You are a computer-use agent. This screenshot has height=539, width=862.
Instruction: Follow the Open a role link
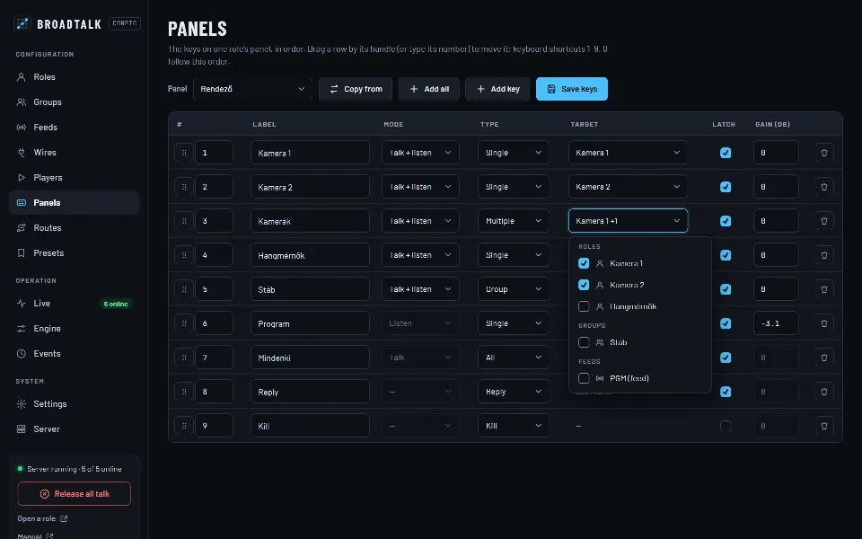point(42,518)
